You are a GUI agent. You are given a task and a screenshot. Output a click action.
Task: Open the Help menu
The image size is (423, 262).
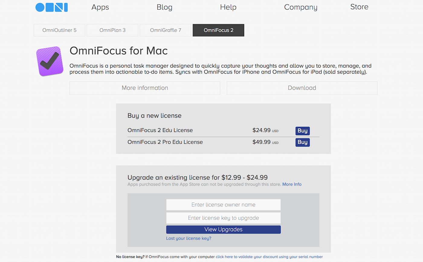[228, 7]
